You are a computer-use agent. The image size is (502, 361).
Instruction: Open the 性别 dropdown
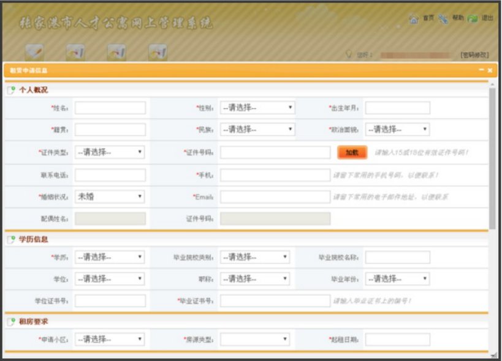257,108
